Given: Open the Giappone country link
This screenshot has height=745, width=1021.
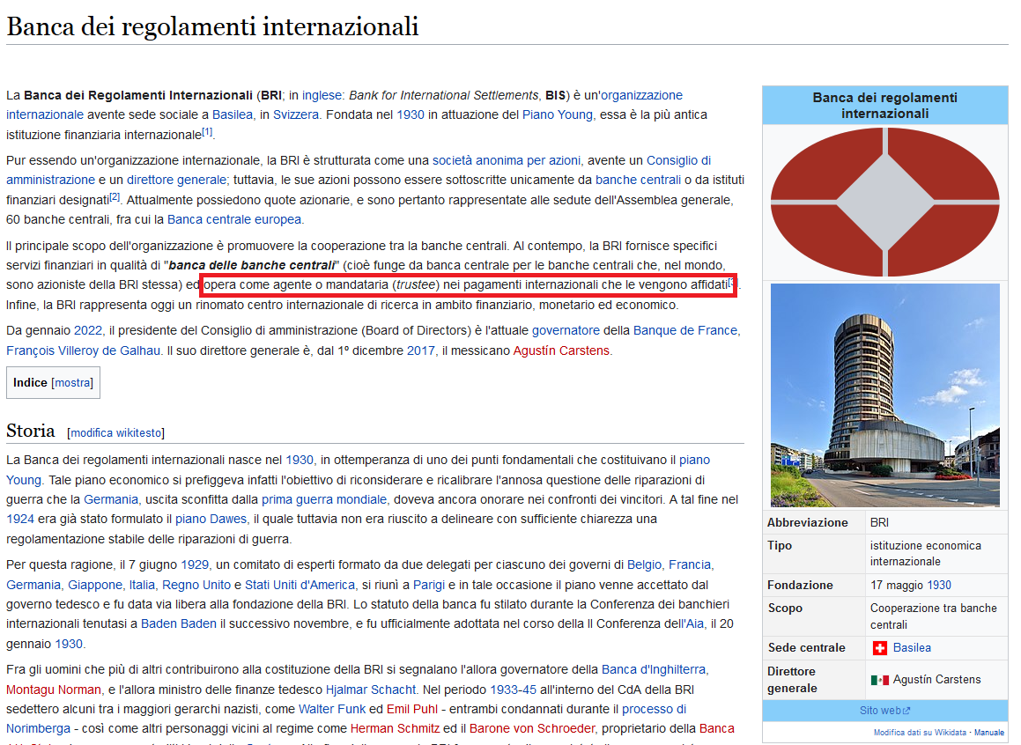Looking at the screenshot, I should 95,585.
